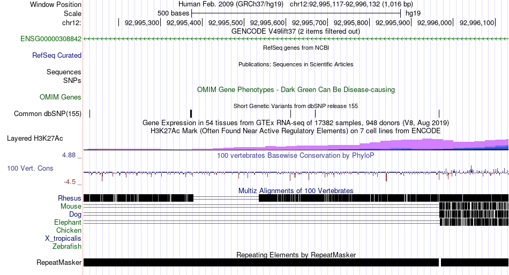
Task: Click the 92,995,300 ruler position
Action: coord(142,22)
